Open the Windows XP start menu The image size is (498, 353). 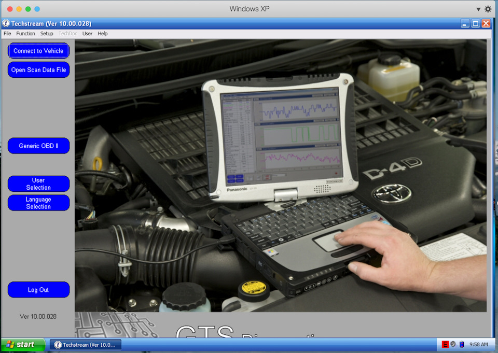(23, 345)
